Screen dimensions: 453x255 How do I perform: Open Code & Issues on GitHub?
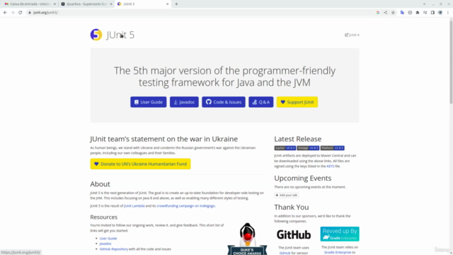point(224,102)
